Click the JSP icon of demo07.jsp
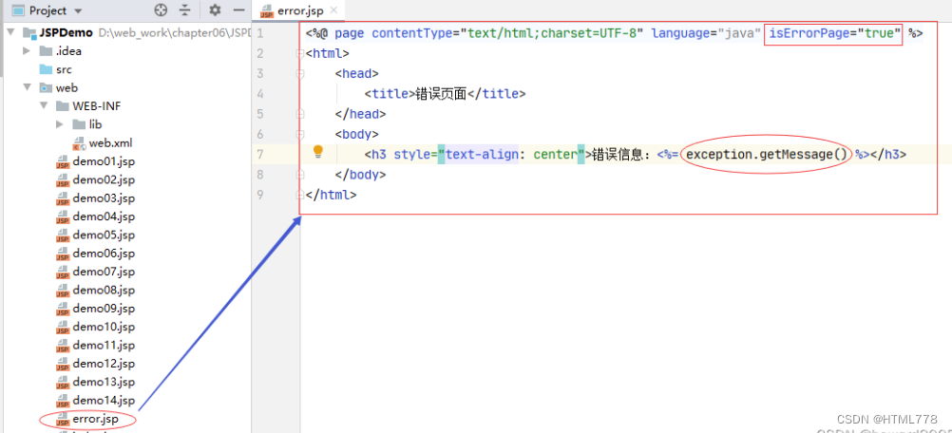952x433 pixels. pos(63,273)
